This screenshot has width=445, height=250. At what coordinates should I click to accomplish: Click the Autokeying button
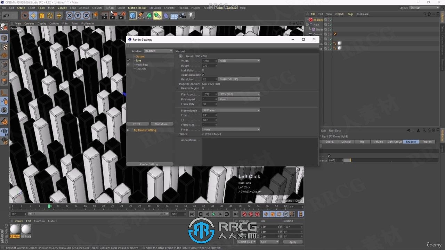(251, 214)
